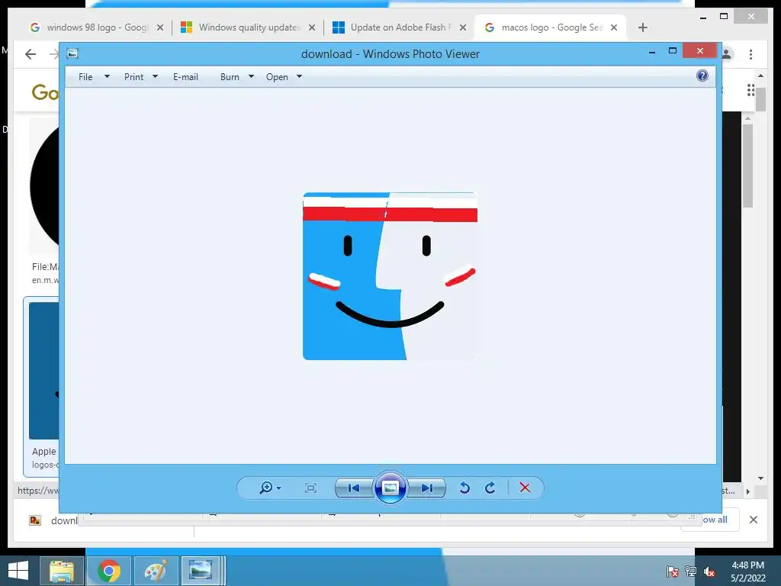The height and width of the screenshot is (586, 781).
Task: Go to the Previous image
Action: [354, 488]
